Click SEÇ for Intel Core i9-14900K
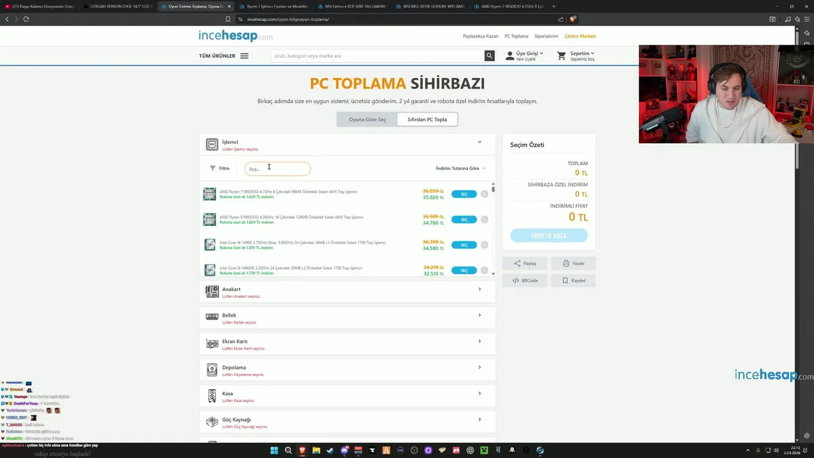 tap(464, 270)
